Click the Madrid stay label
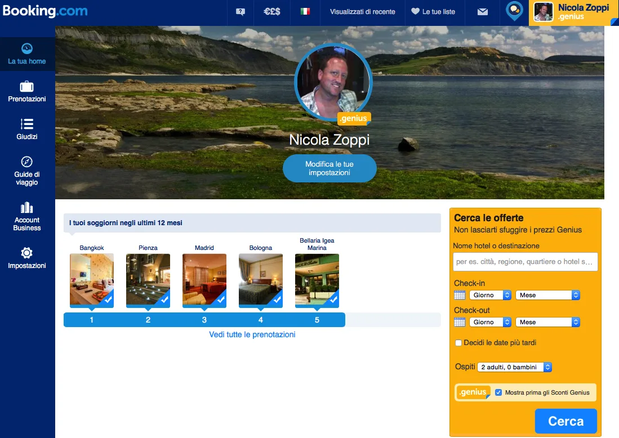 204,248
